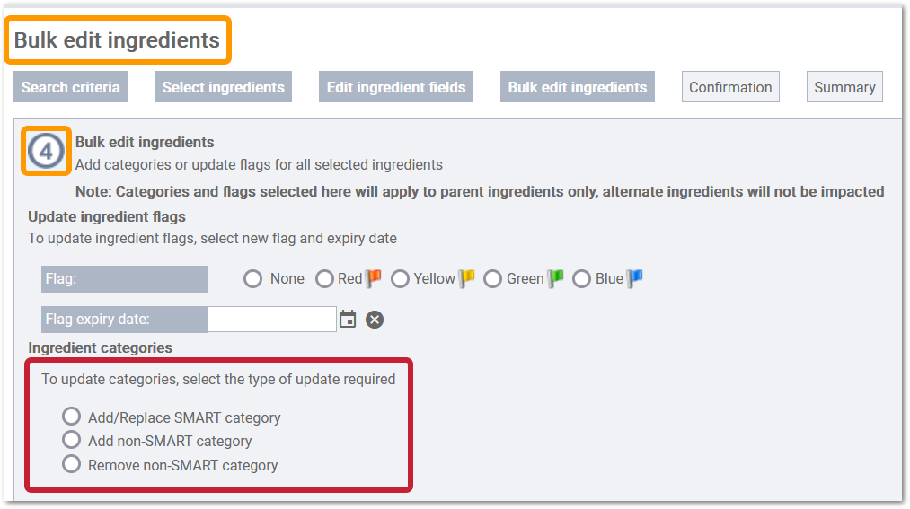Go to the Search criteria step

[x=70, y=87]
